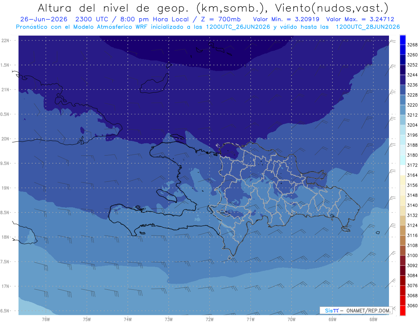
Task: Click the '1200UTC_28JUN2026' valid-until time
Action: pos(368,27)
